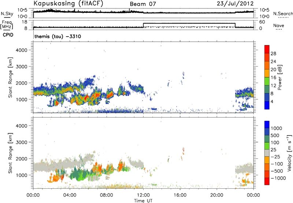Click 'Slant Range [km]' label of velocity panel

[10, 153]
